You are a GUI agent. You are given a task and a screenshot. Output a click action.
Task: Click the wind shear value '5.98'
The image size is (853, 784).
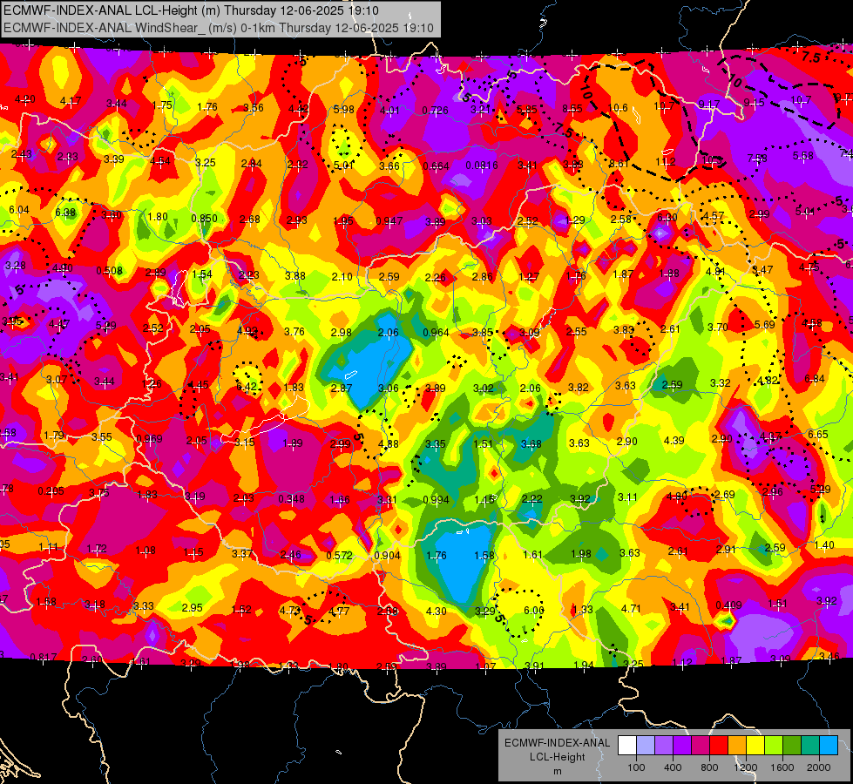point(344,110)
